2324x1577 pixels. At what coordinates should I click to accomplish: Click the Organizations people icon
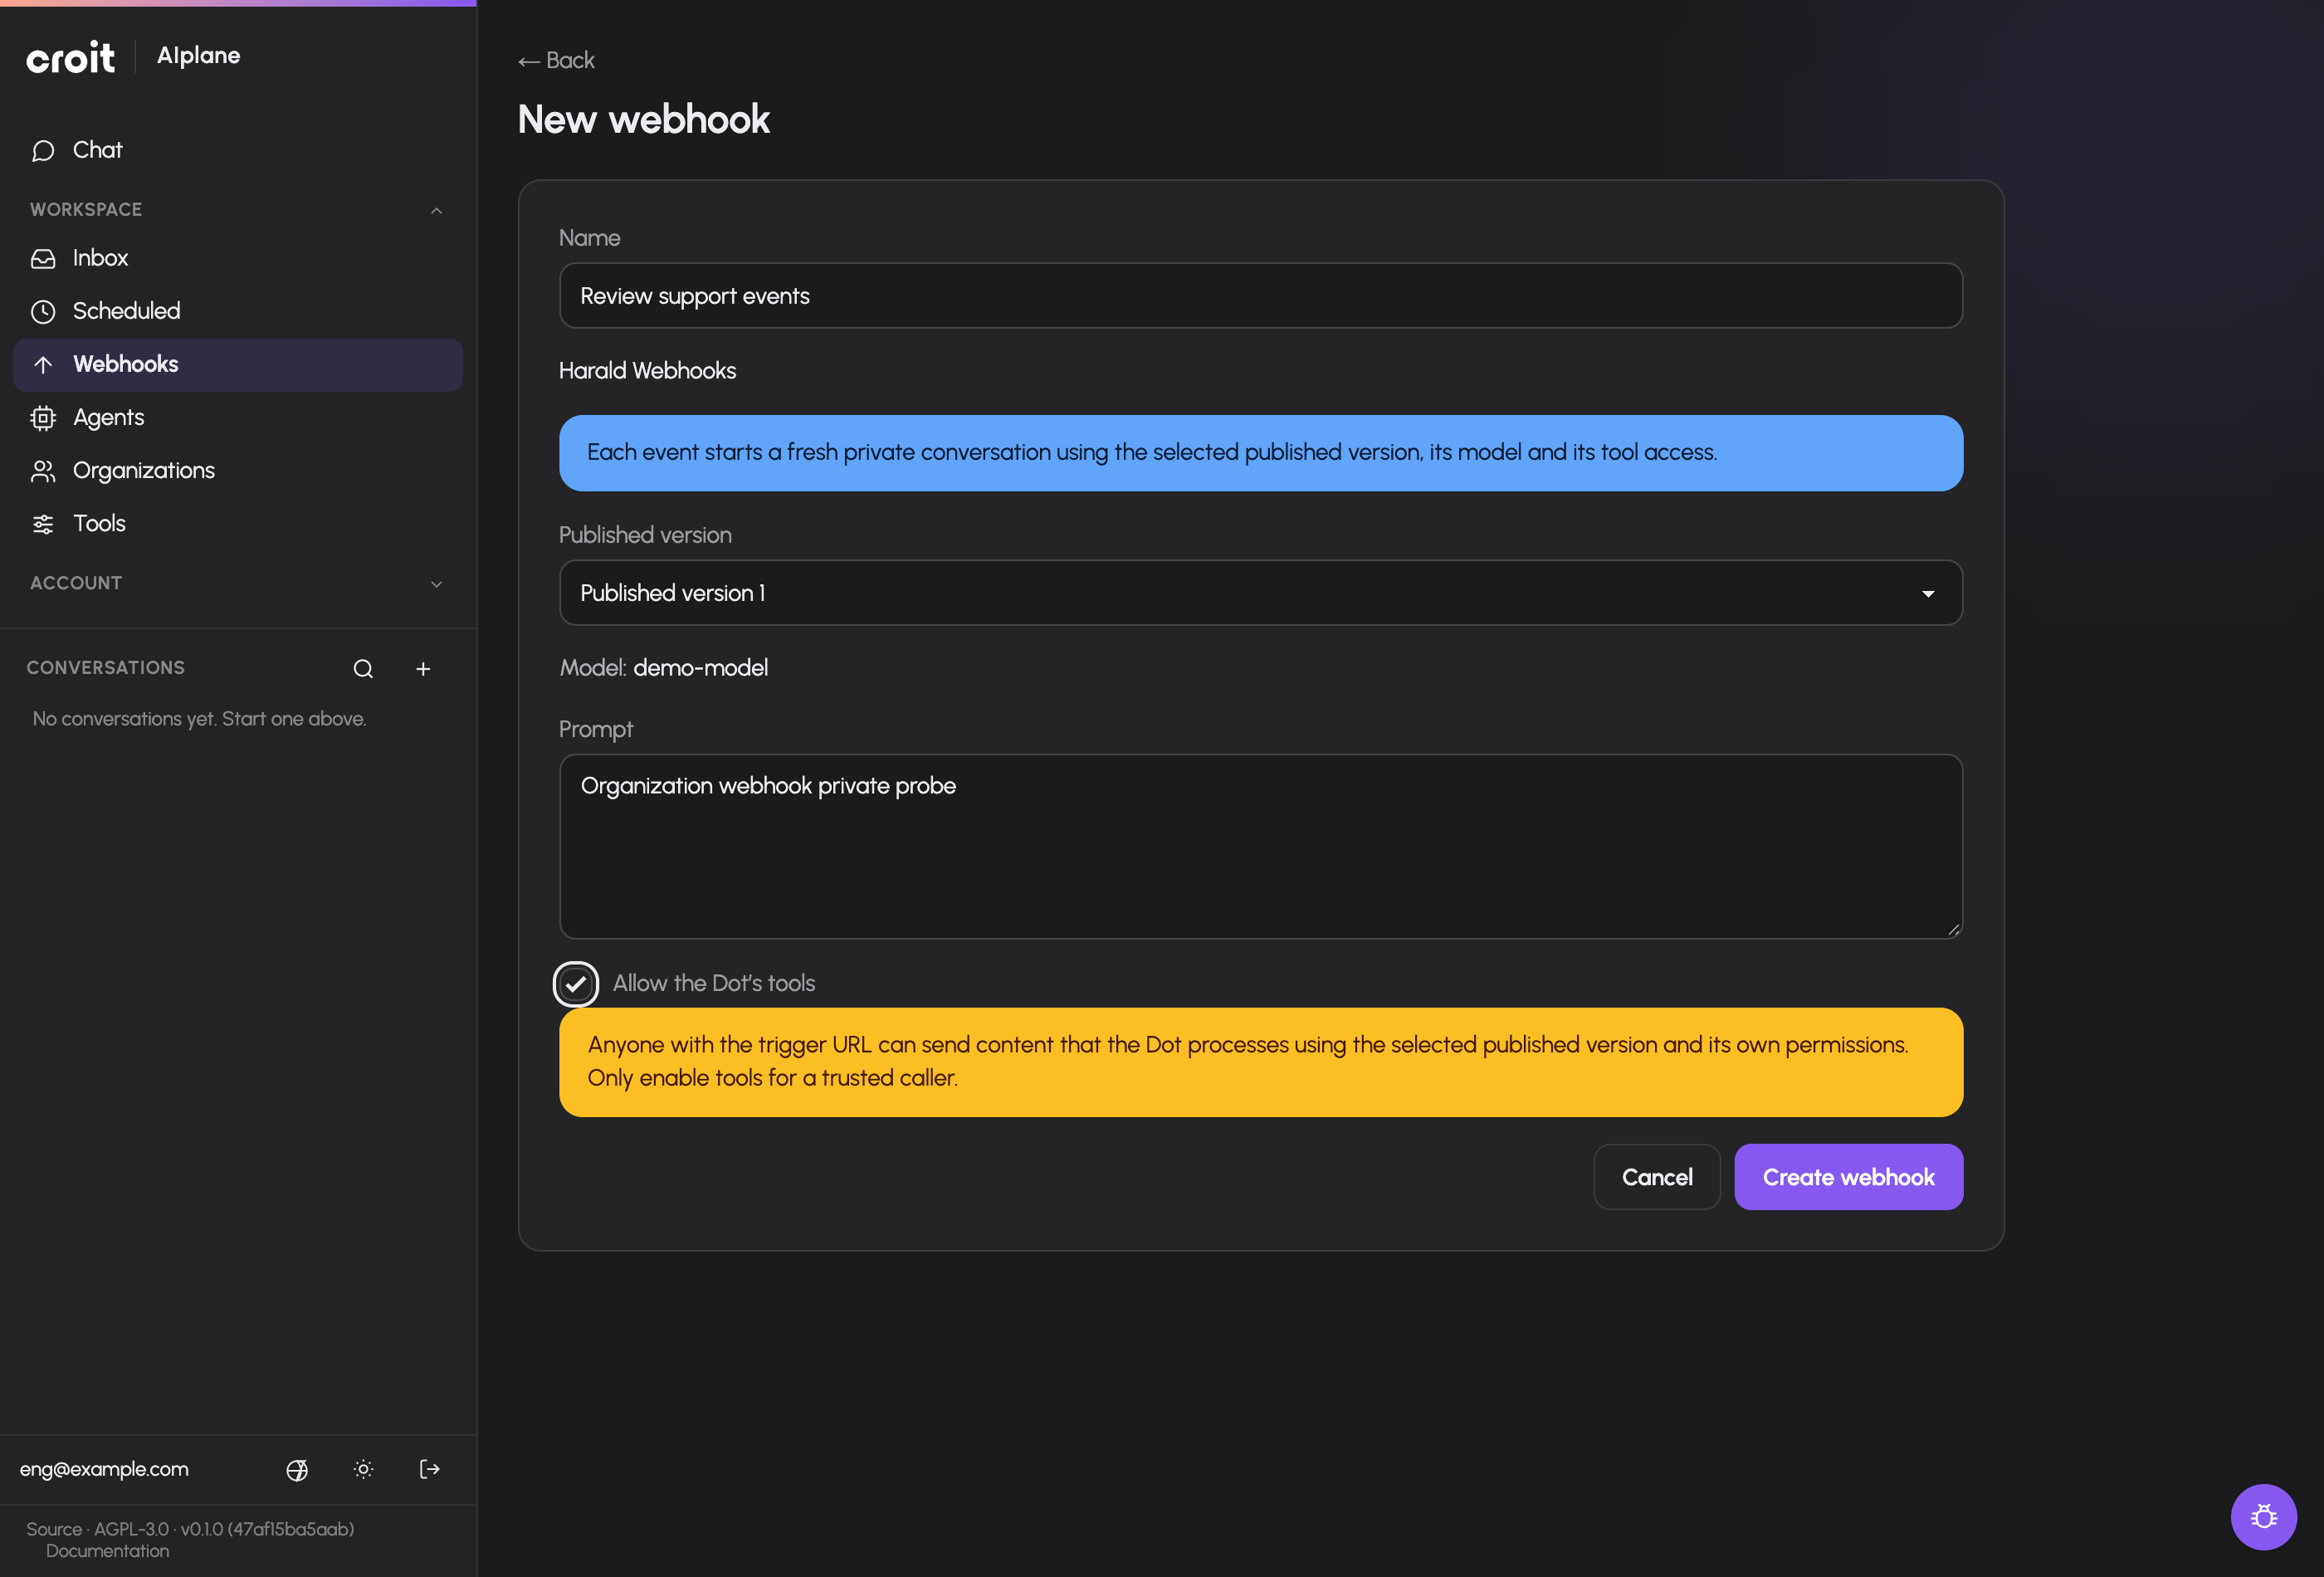coord(43,471)
